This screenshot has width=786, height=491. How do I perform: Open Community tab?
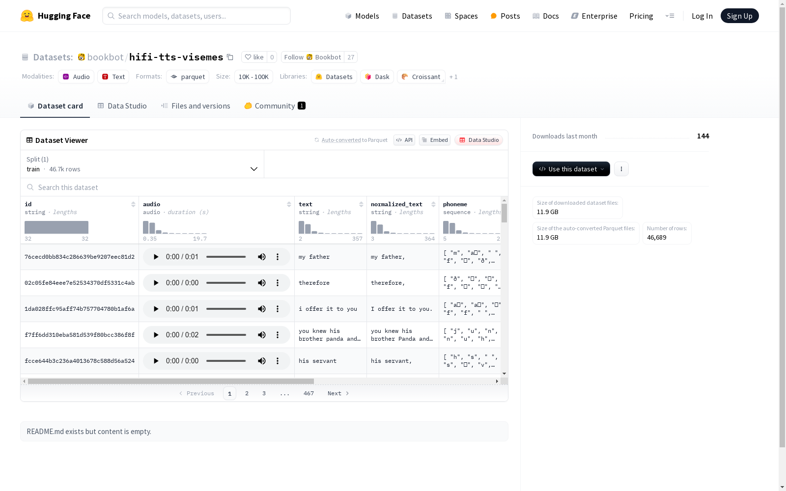275,106
